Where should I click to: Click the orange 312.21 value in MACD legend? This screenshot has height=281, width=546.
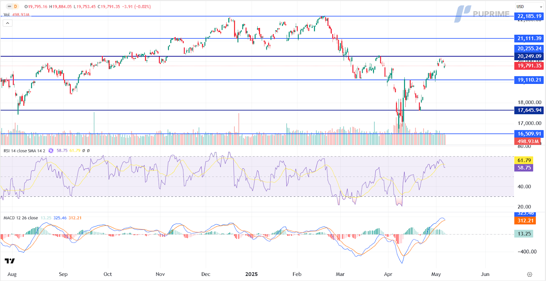(75, 218)
